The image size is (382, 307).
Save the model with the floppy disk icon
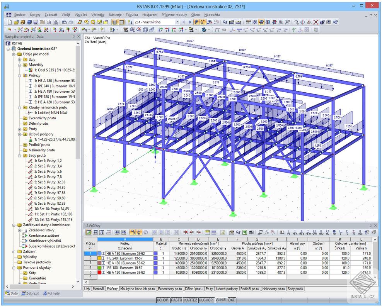[x=36, y=22]
